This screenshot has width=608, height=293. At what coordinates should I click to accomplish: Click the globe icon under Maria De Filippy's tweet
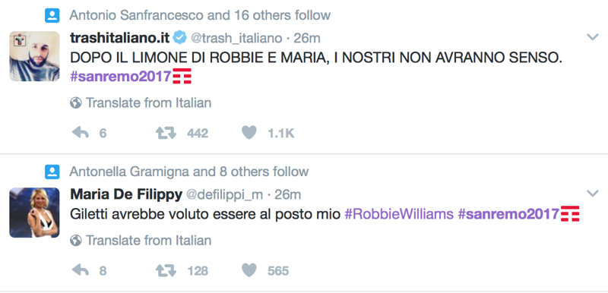click(x=76, y=241)
